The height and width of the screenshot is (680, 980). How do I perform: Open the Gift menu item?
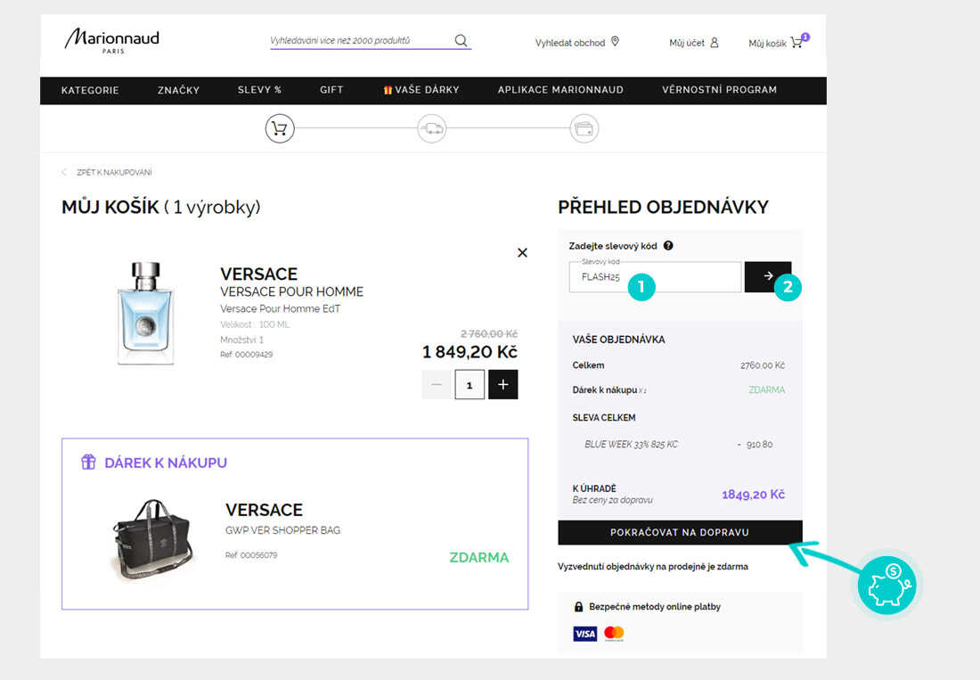331,90
